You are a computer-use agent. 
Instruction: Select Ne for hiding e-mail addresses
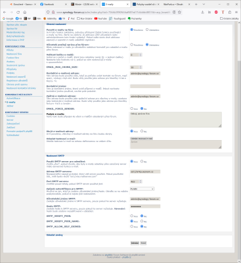pos(142,131)
